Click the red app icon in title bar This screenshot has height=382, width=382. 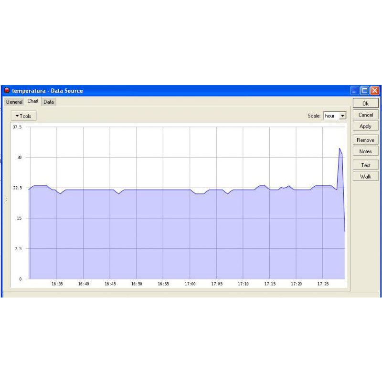pyautogui.click(x=7, y=90)
